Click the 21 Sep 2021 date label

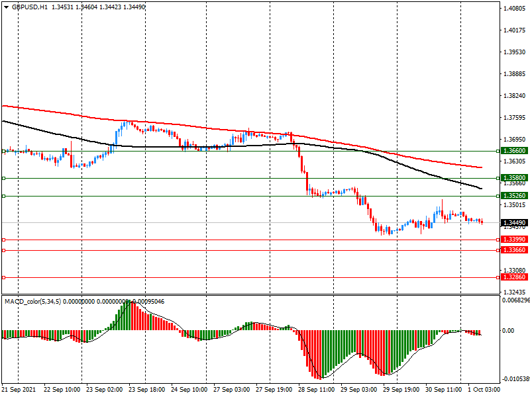(x=19, y=390)
